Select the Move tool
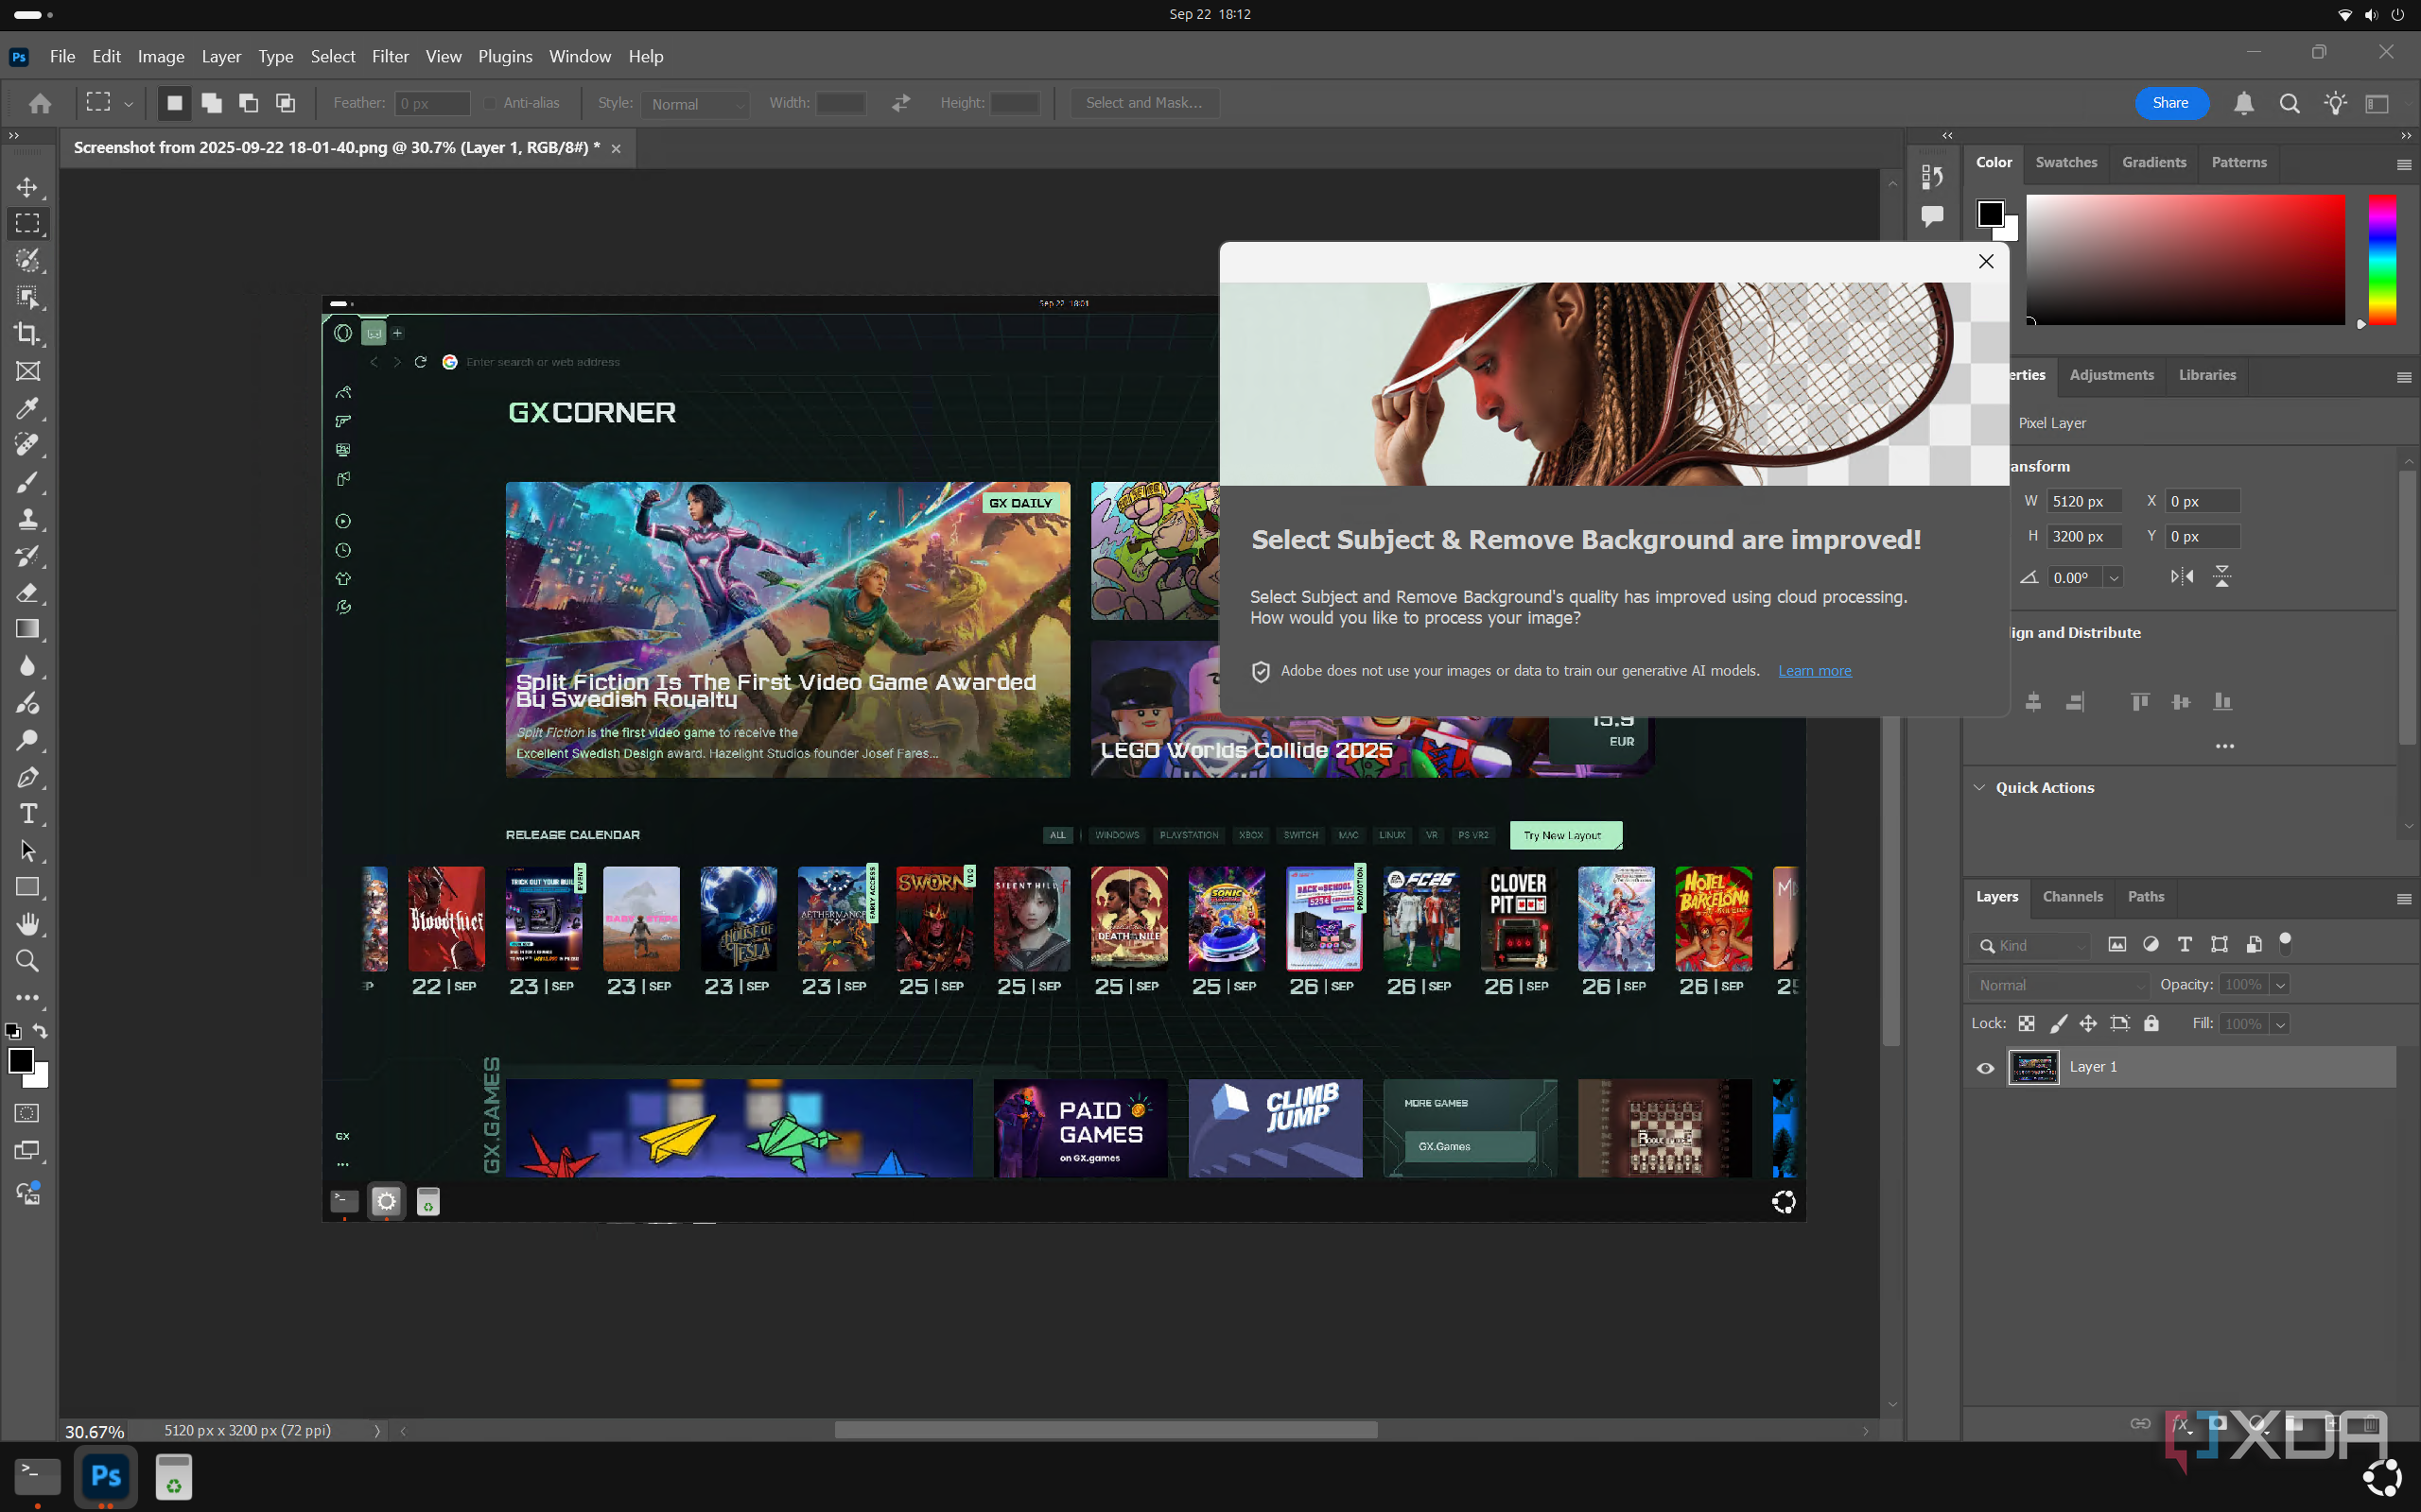The width and height of the screenshot is (2421, 1512). [x=27, y=187]
